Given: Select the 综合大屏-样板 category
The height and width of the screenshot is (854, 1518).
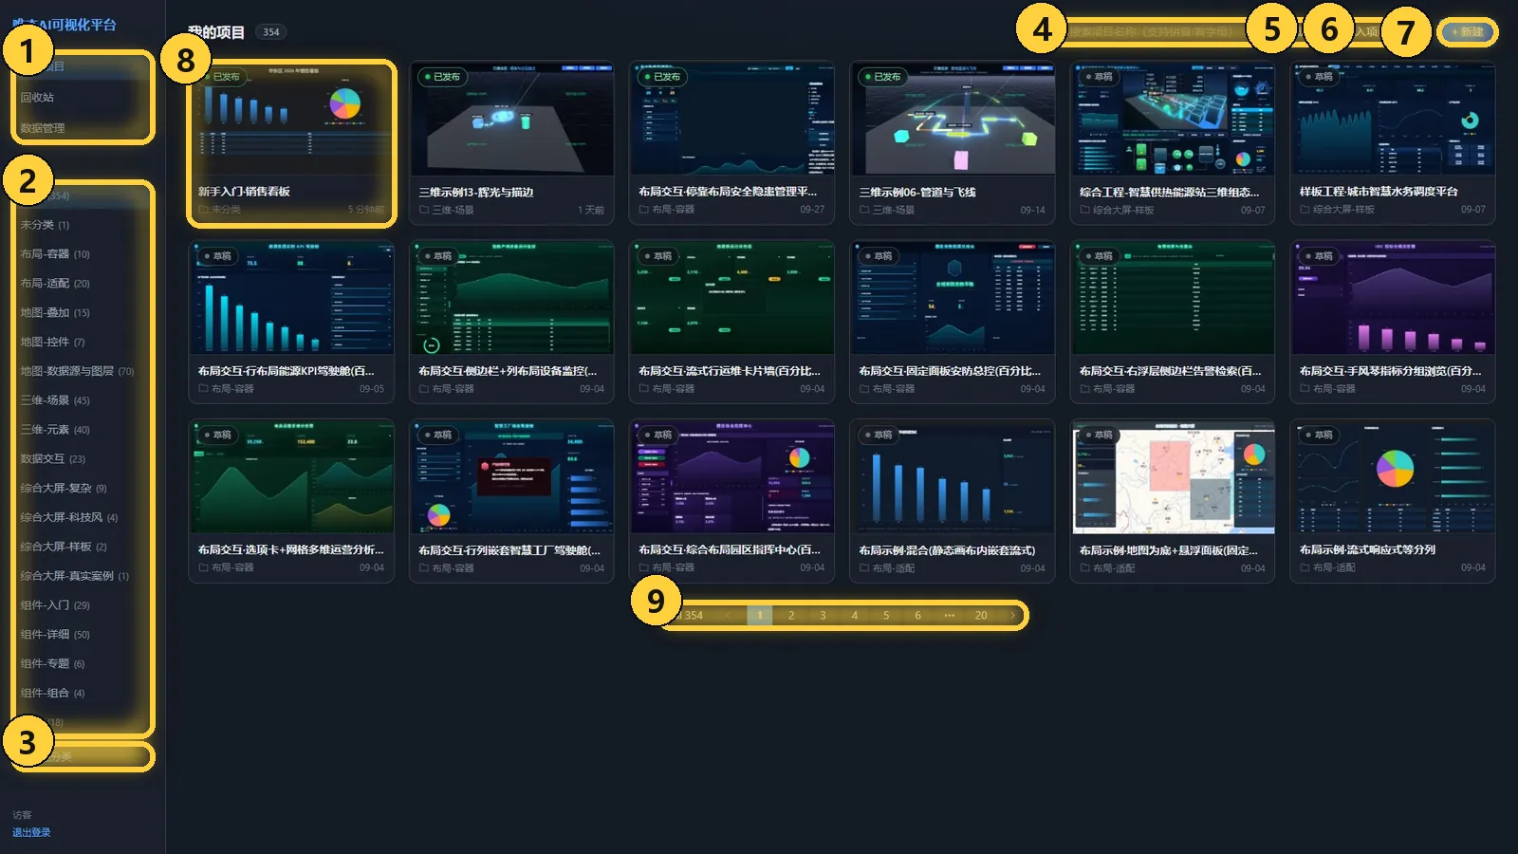Looking at the screenshot, I should 83,548.
